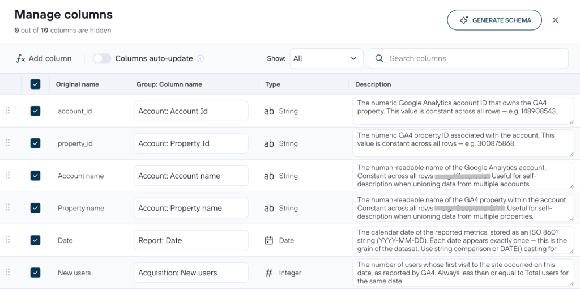580x289 pixels.
Task: Click the magnifier icon in the search box
Action: (379, 58)
